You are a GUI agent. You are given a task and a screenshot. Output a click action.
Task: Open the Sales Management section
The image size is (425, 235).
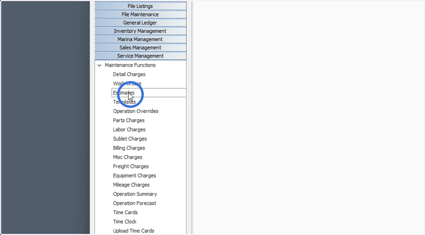[x=140, y=47]
